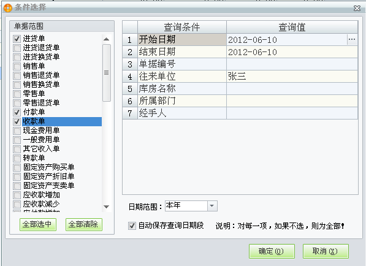Click the 查询条件 column header

[x=182, y=27]
